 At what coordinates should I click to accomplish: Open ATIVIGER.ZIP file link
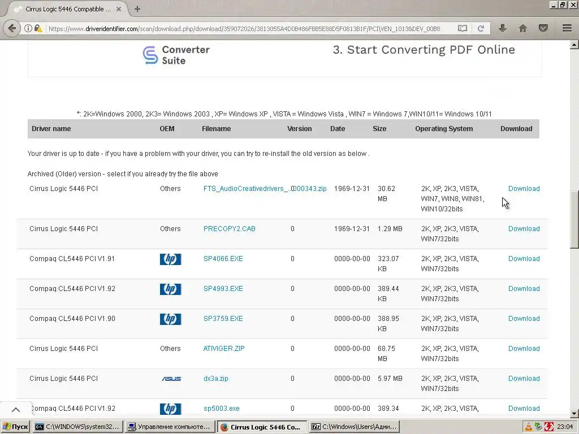224,348
